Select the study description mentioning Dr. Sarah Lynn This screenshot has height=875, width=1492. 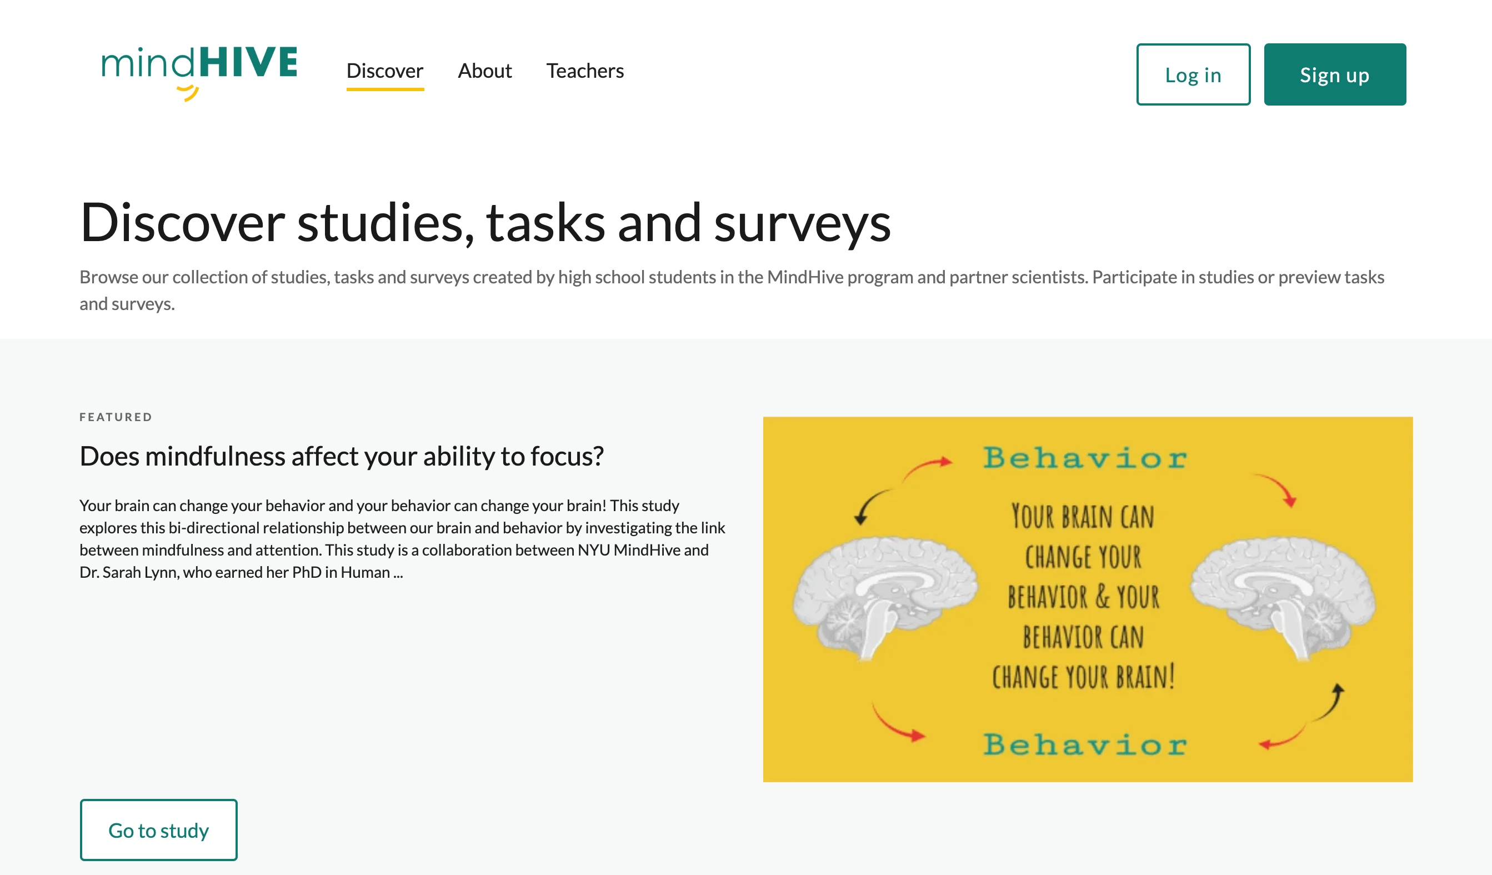(403, 539)
